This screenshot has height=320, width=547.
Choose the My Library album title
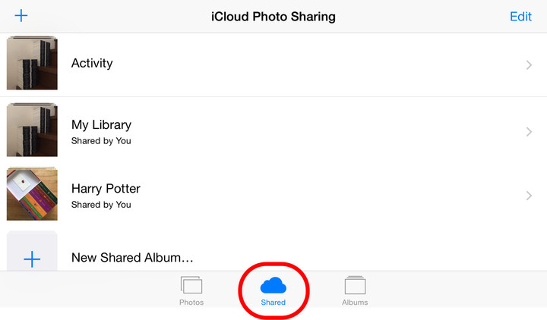(101, 125)
